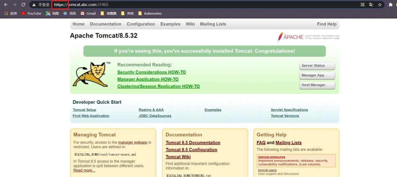This screenshot has height=177, width=397.
Task: Click the green congratulations banner
Action: tap(204, 51)
